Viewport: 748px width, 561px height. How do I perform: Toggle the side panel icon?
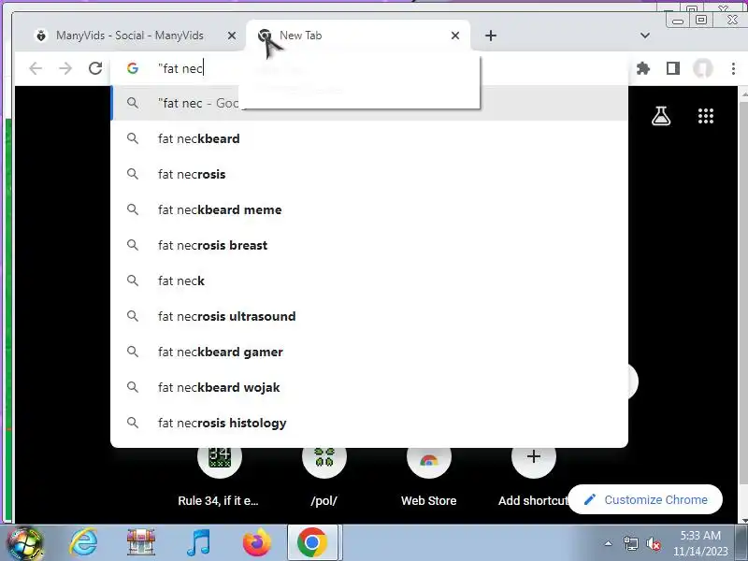point(673,68)
